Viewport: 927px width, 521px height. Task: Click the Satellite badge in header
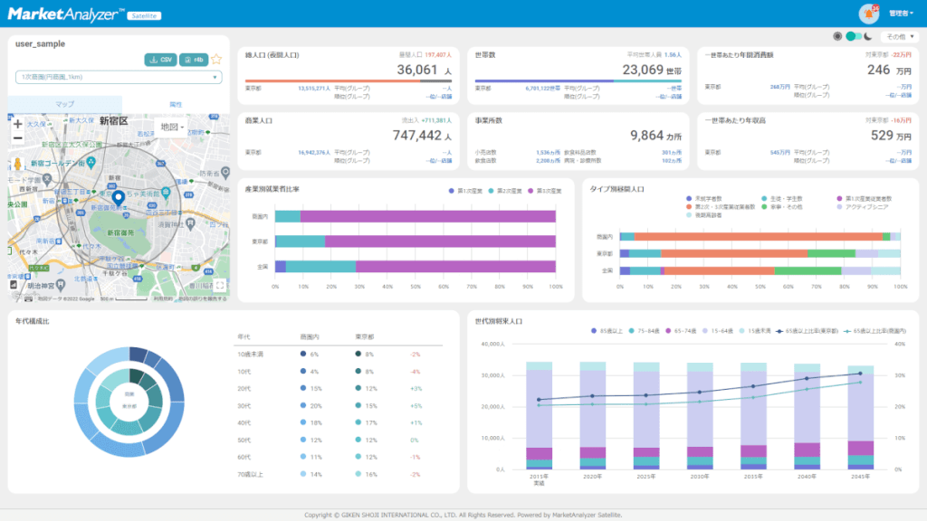coord(144,16)
